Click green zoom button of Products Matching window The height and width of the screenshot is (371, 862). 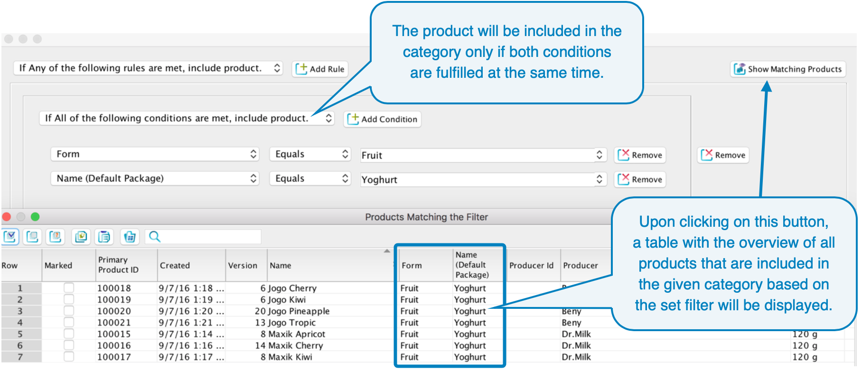coord(35,216)
